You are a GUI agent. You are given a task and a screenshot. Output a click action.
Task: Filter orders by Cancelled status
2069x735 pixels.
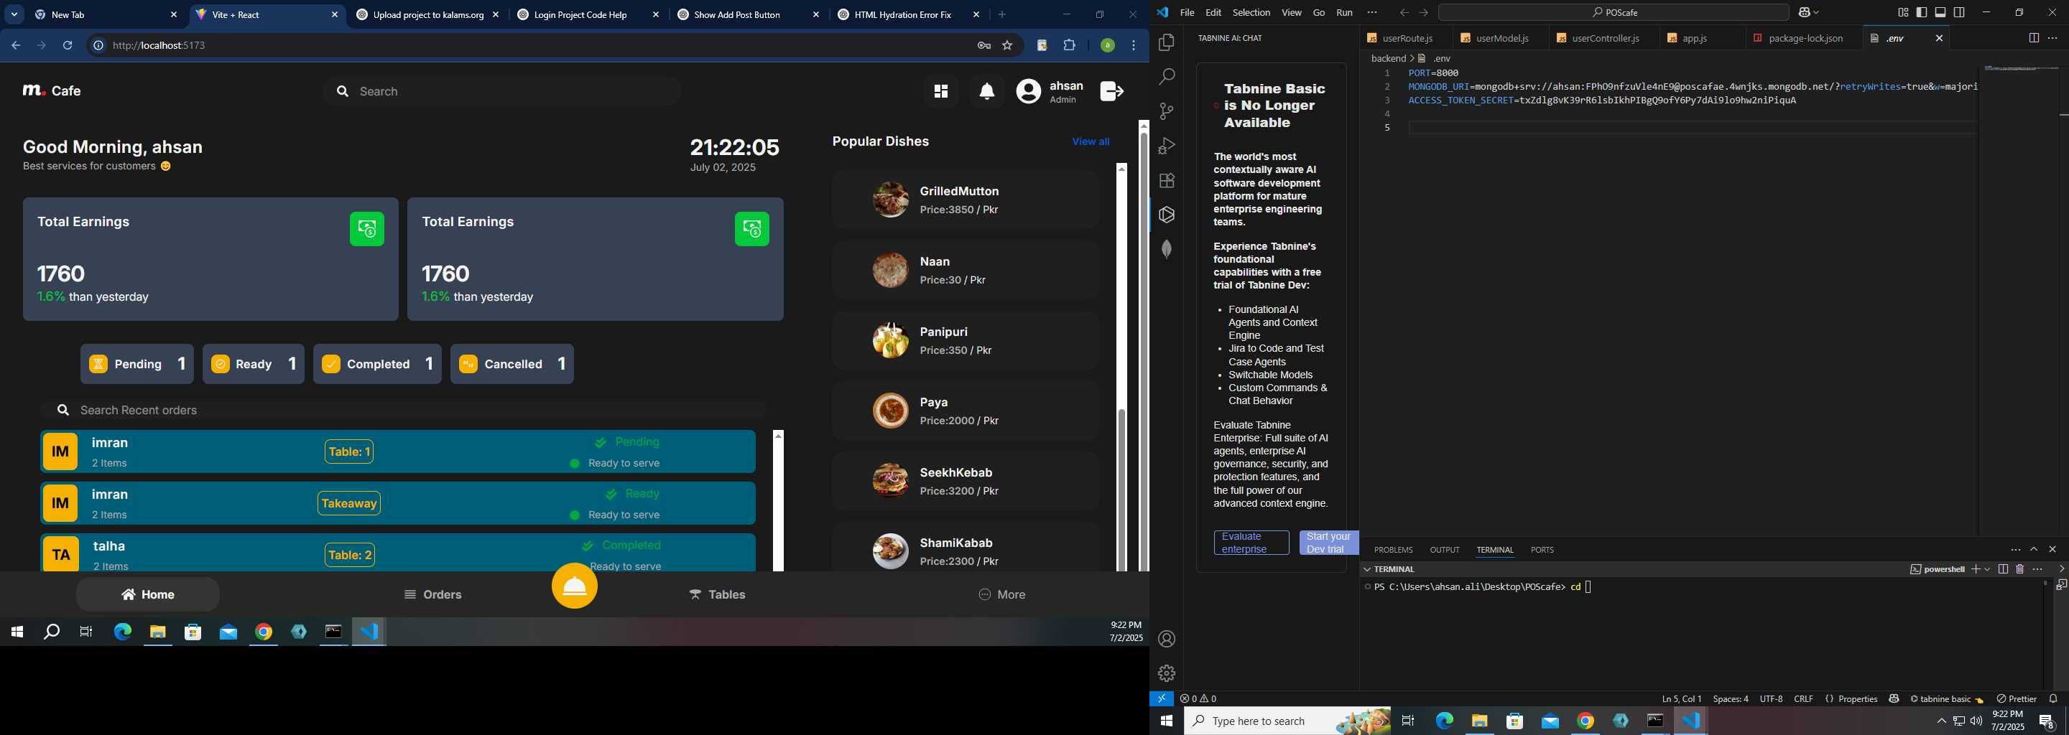click(512, 365)
